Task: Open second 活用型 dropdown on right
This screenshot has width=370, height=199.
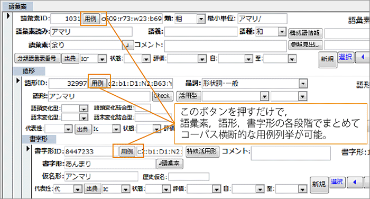Action: click(x=302, y=96)
